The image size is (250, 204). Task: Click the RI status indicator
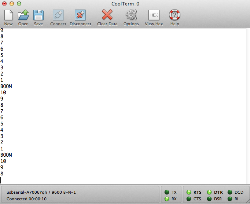(x=230, y=199)
